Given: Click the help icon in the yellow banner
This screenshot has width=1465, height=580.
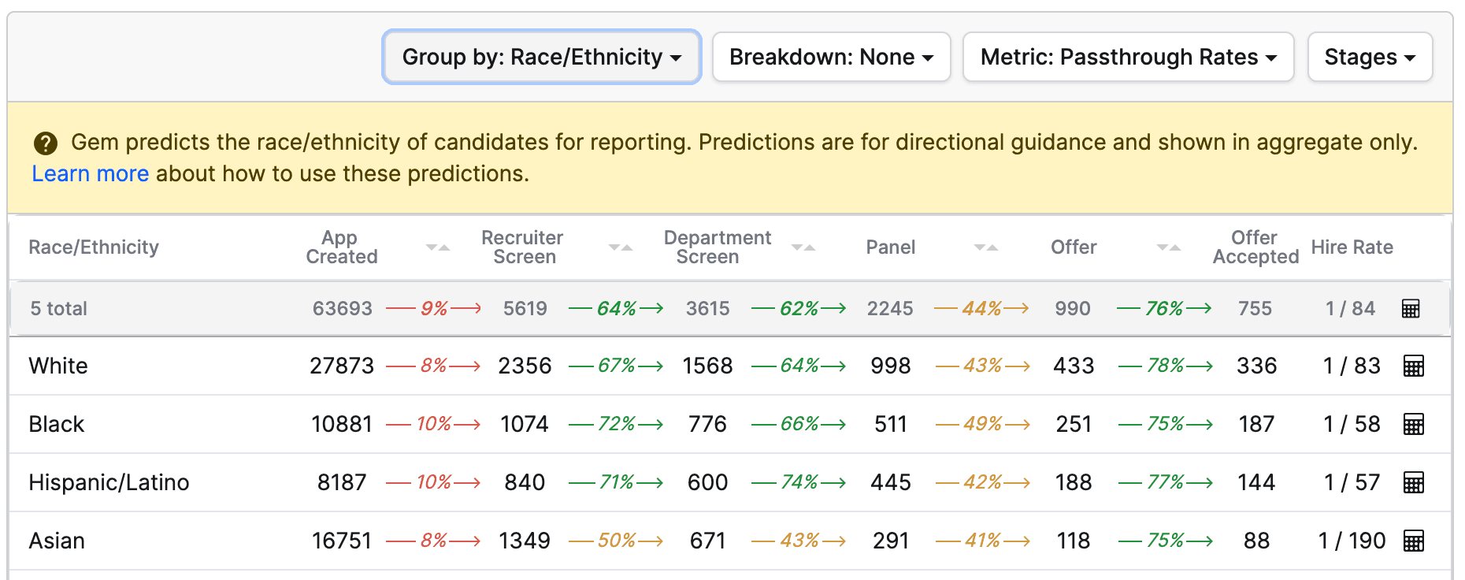Looking at the screenshot, I should [x=46, y=143].
